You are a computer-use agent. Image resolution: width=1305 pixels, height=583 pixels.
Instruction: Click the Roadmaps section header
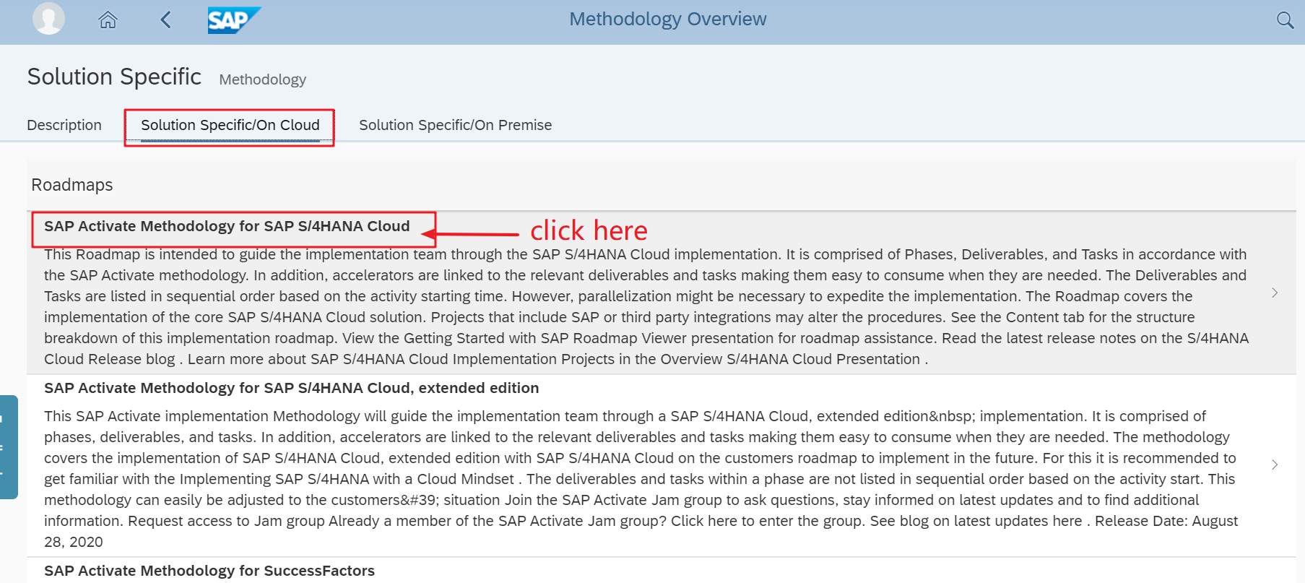click(72, 185)
